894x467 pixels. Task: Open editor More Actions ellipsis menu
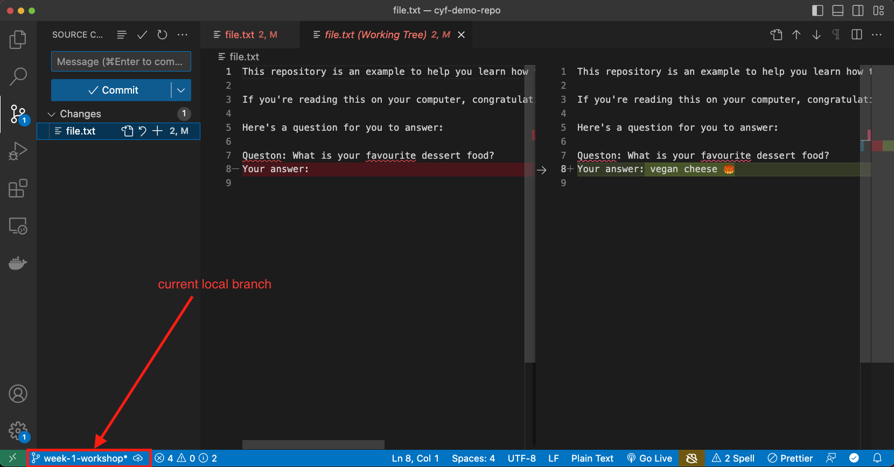pyautogui.click(x=877, y=35)
